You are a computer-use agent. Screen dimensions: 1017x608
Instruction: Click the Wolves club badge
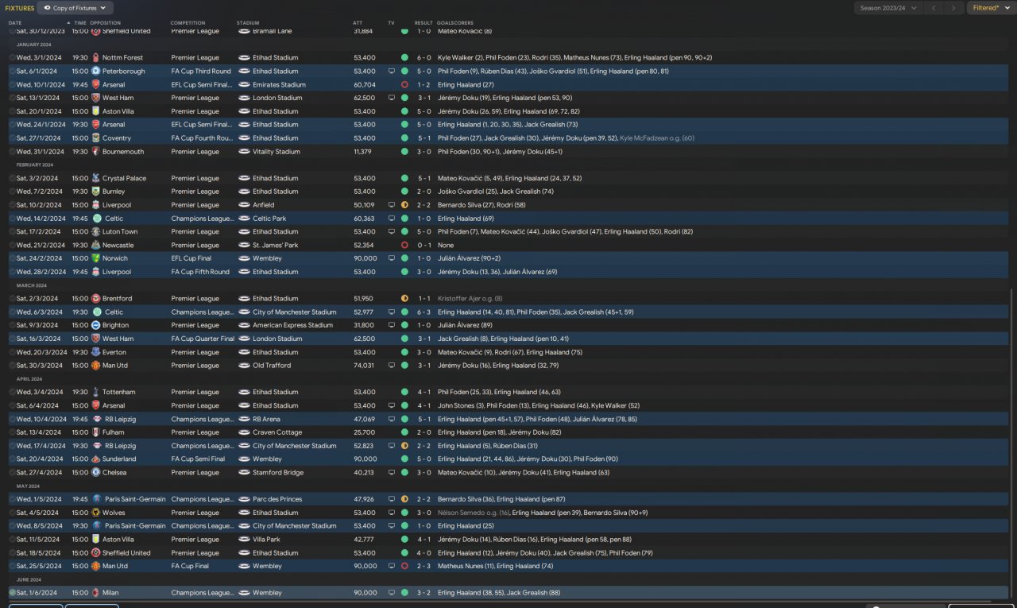[96, 513]
